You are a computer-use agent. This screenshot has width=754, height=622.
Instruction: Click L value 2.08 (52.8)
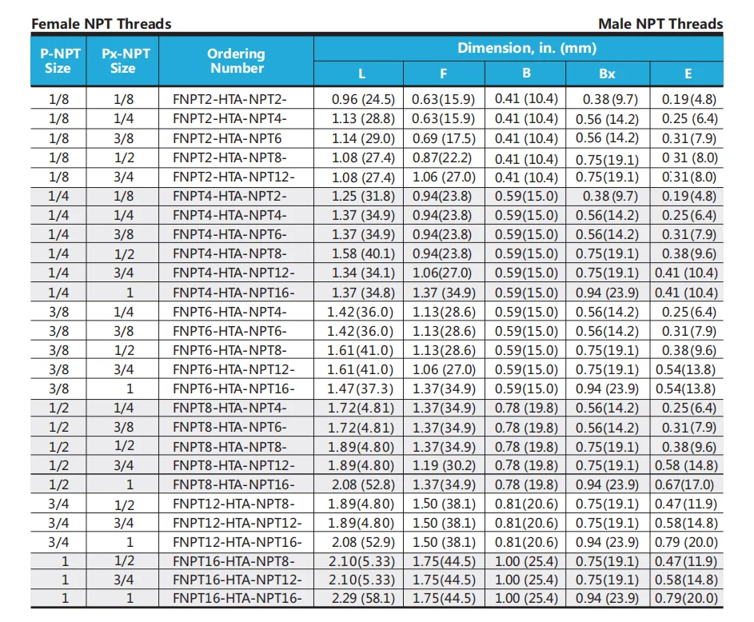click(x=363, y=484)
